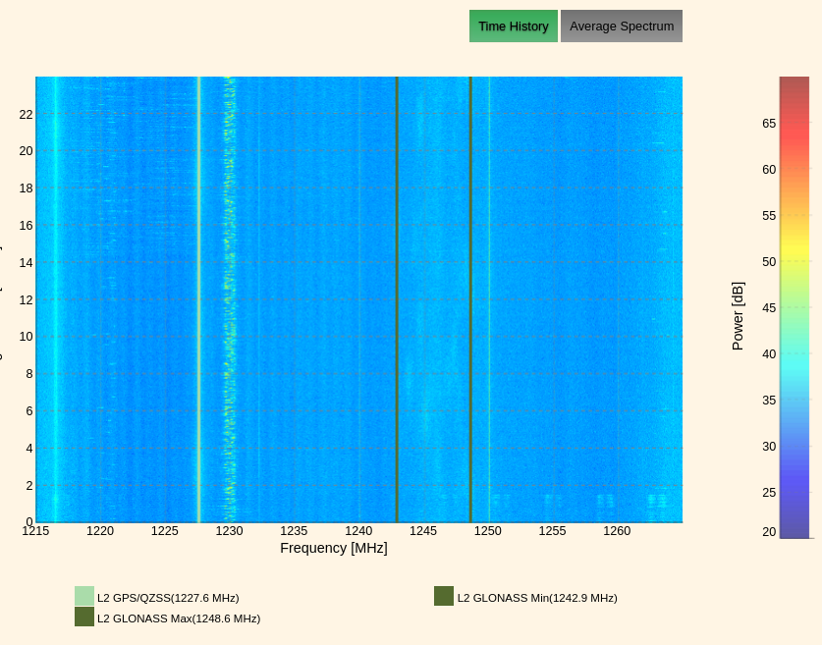The image size is (822, 645).
Task: Click the 1250 tick on frequency axis
Action: [x=488, y=531]
